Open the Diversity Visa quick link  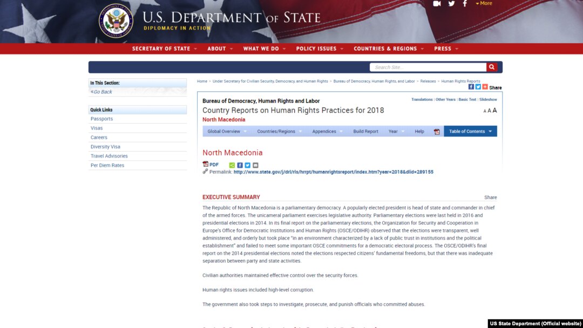(x=105, y=147)
